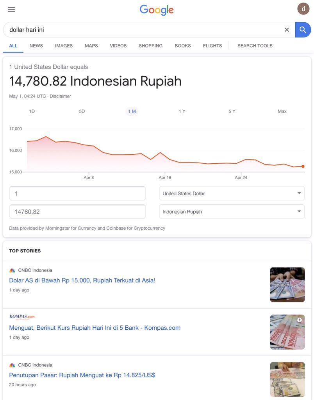The image size is (314, 400).
Task: Click the Kompas rupiah notes thumbnail
Action: (x=287, y=332)
